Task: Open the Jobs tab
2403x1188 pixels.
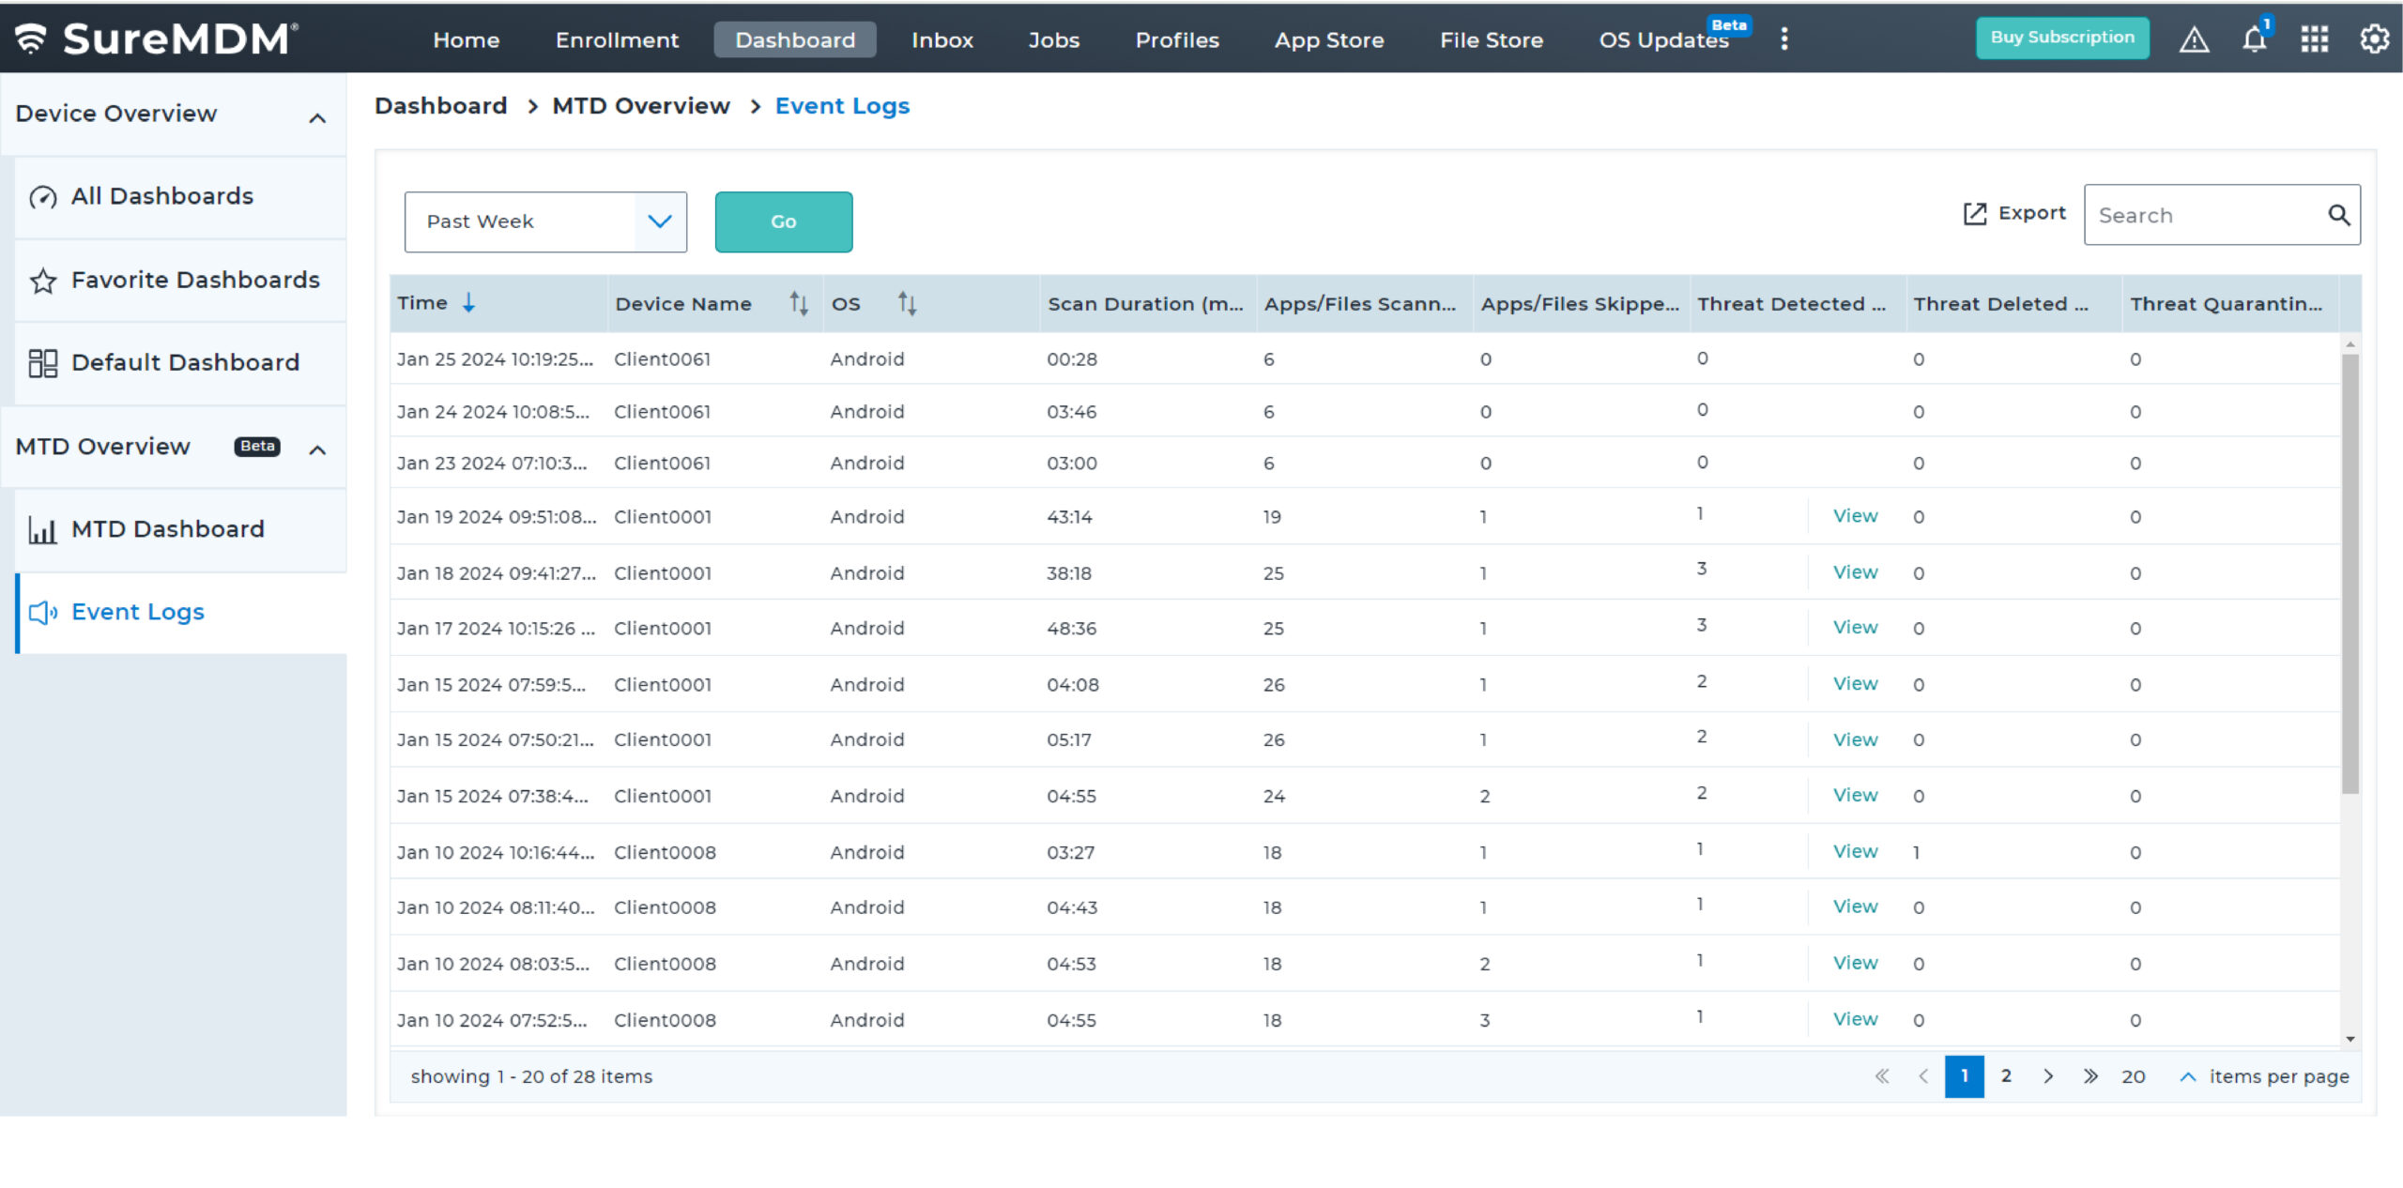Action: click(1053, 39)
